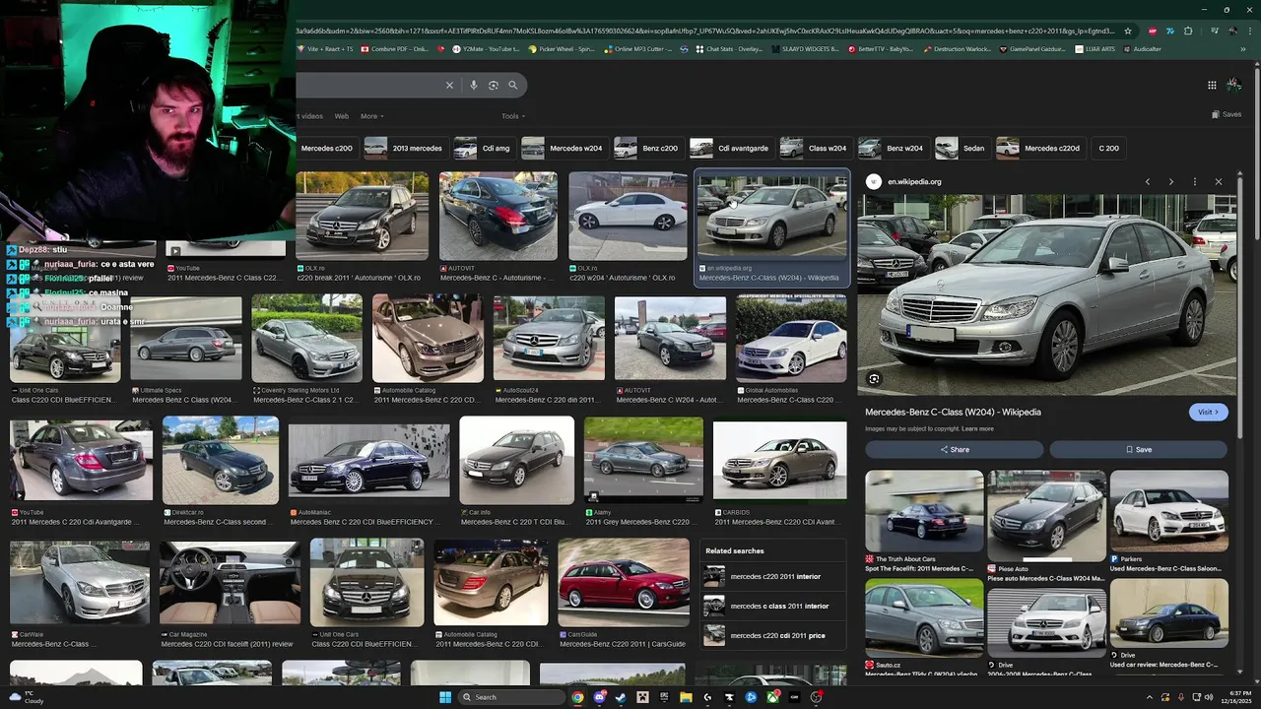Filter results by Mercedes c220d chip
The height and width of the screenshot is (709, 1261).
pos(1039,148)
